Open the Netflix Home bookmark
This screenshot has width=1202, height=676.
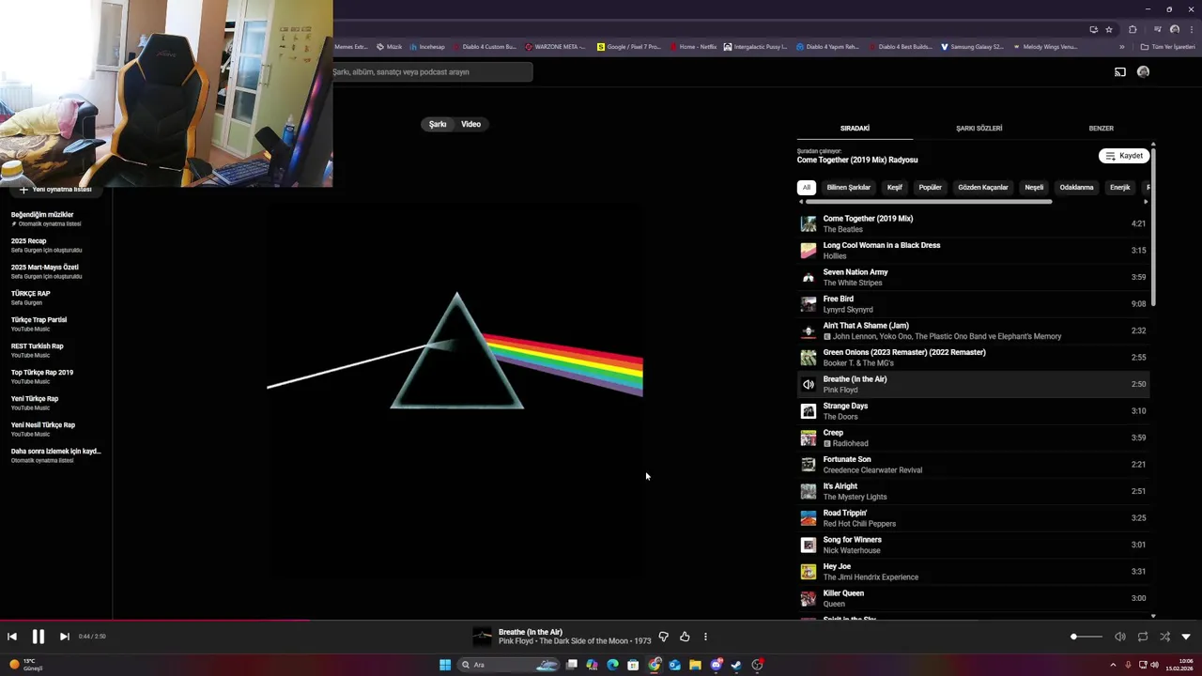pos(692,46)
